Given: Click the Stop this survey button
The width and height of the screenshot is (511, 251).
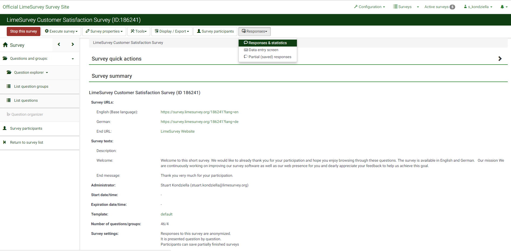Looking at the screenshot, I should [x=23, y=31].
